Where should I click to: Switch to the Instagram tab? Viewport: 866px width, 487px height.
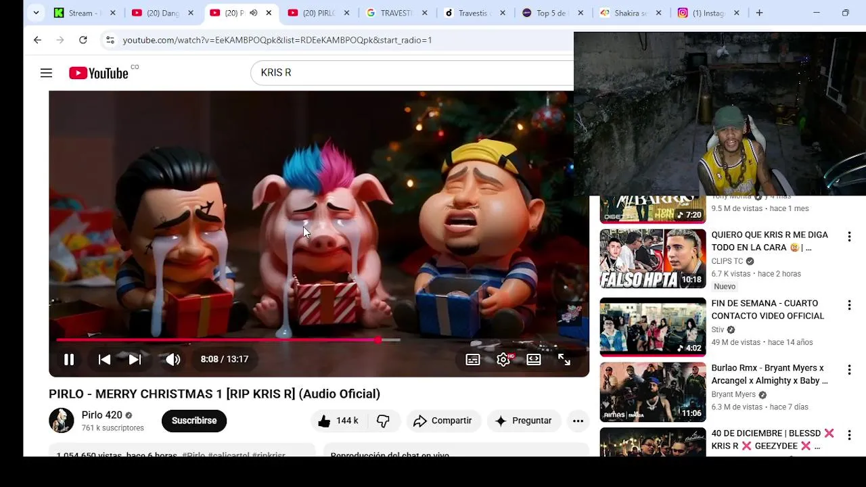(708, 13)
